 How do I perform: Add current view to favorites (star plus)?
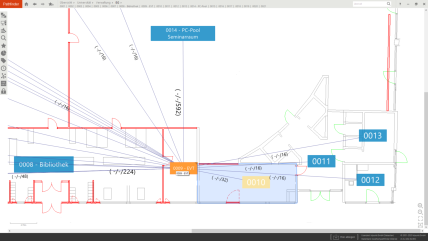tap(50, 4)
